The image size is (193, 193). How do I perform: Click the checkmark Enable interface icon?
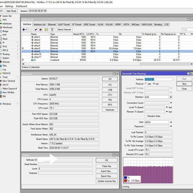[x=36, y=30]
